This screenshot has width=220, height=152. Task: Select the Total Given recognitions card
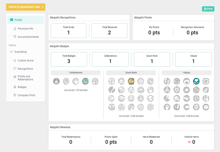click(x=68, y=30)
